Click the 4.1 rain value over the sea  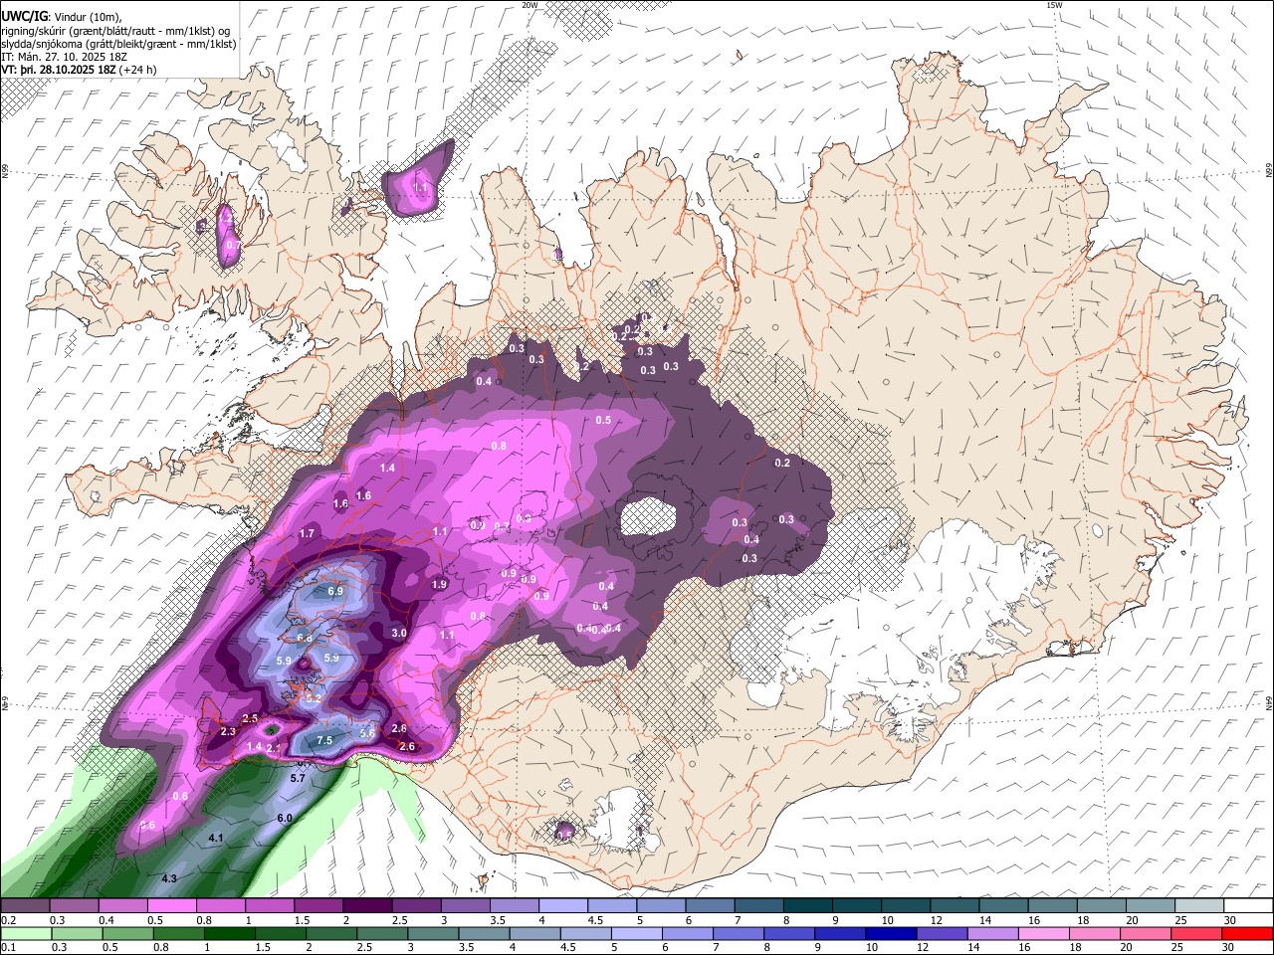216,839
